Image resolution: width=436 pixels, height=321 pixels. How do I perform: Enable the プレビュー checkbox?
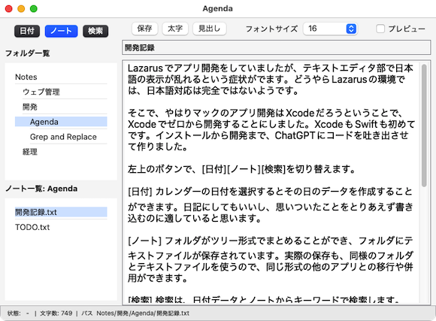(x=380, y=29)
